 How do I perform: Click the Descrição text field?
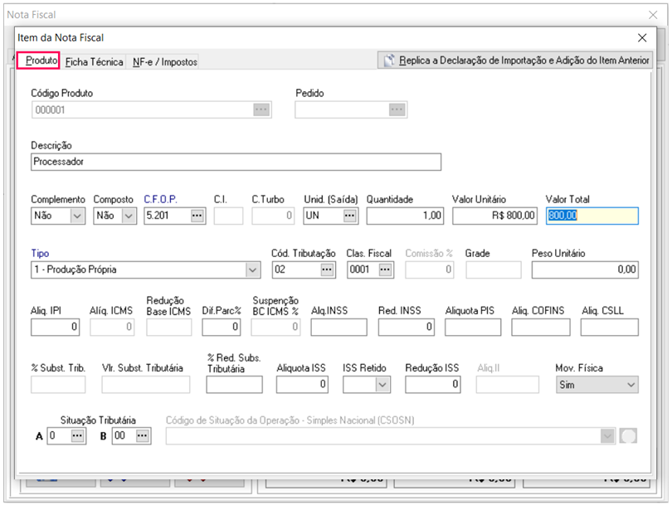(x=236, y=162)
